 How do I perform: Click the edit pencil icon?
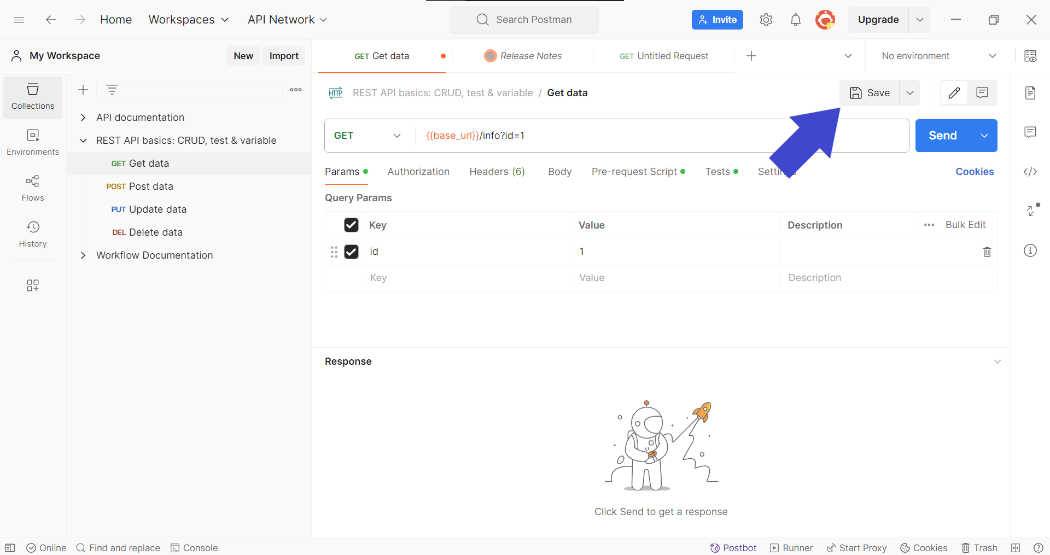coord(954,93)
